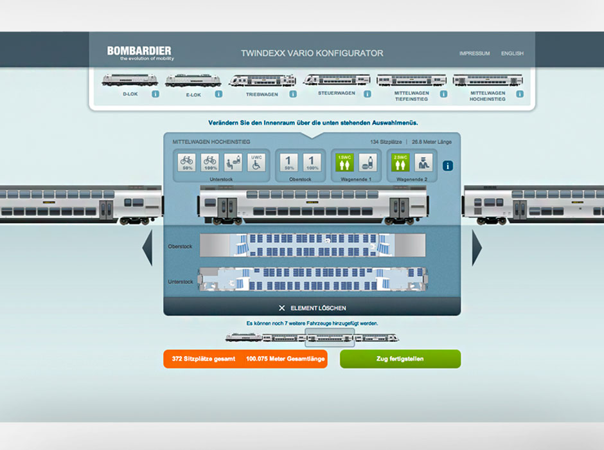This screenshot has height=450, width=604.
Task: Click the 'Verändern Sie den Innenraum' instruction text
Action: (x=313, y=123)
